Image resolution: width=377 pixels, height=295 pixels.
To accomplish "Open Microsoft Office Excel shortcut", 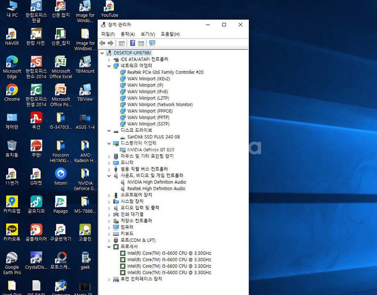I will coord(60,67).
